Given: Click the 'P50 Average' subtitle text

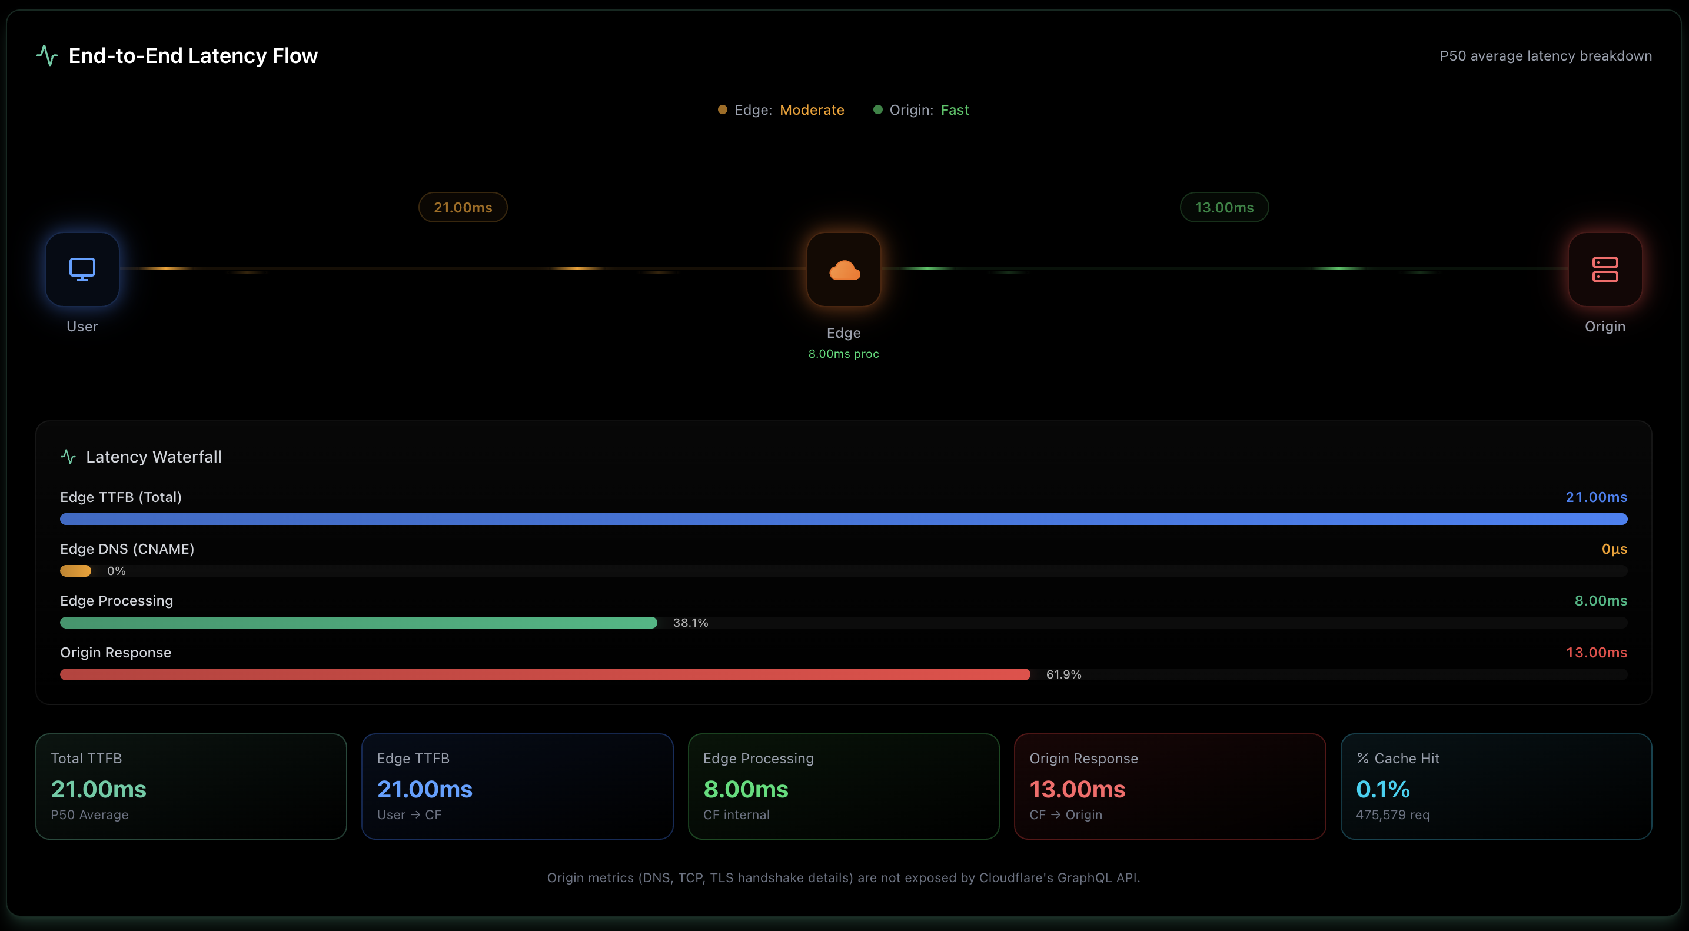Looking at the screenshot, I should tap(90, 815).
